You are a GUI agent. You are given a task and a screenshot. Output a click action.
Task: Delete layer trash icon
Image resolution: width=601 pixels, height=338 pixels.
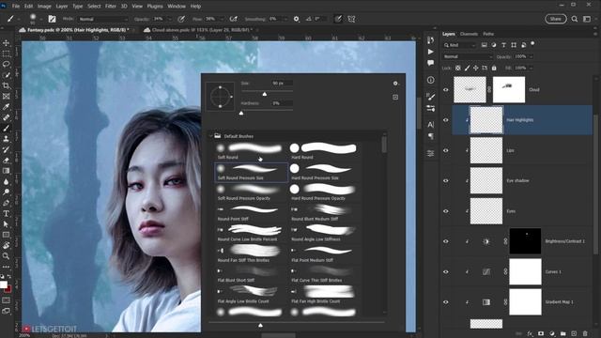(x=585, y=334)
